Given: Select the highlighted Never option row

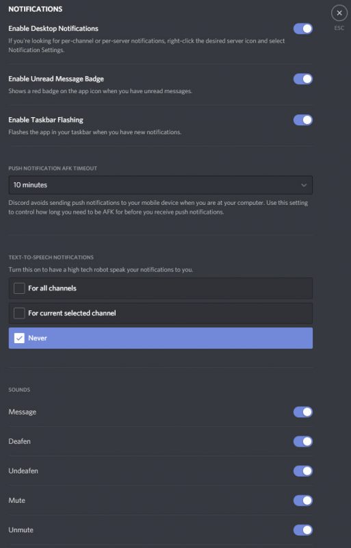Looking at the screenshot, I should [x=161, y=338].
